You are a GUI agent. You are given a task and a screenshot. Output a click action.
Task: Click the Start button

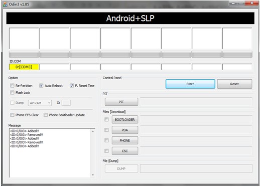[190, 84]
